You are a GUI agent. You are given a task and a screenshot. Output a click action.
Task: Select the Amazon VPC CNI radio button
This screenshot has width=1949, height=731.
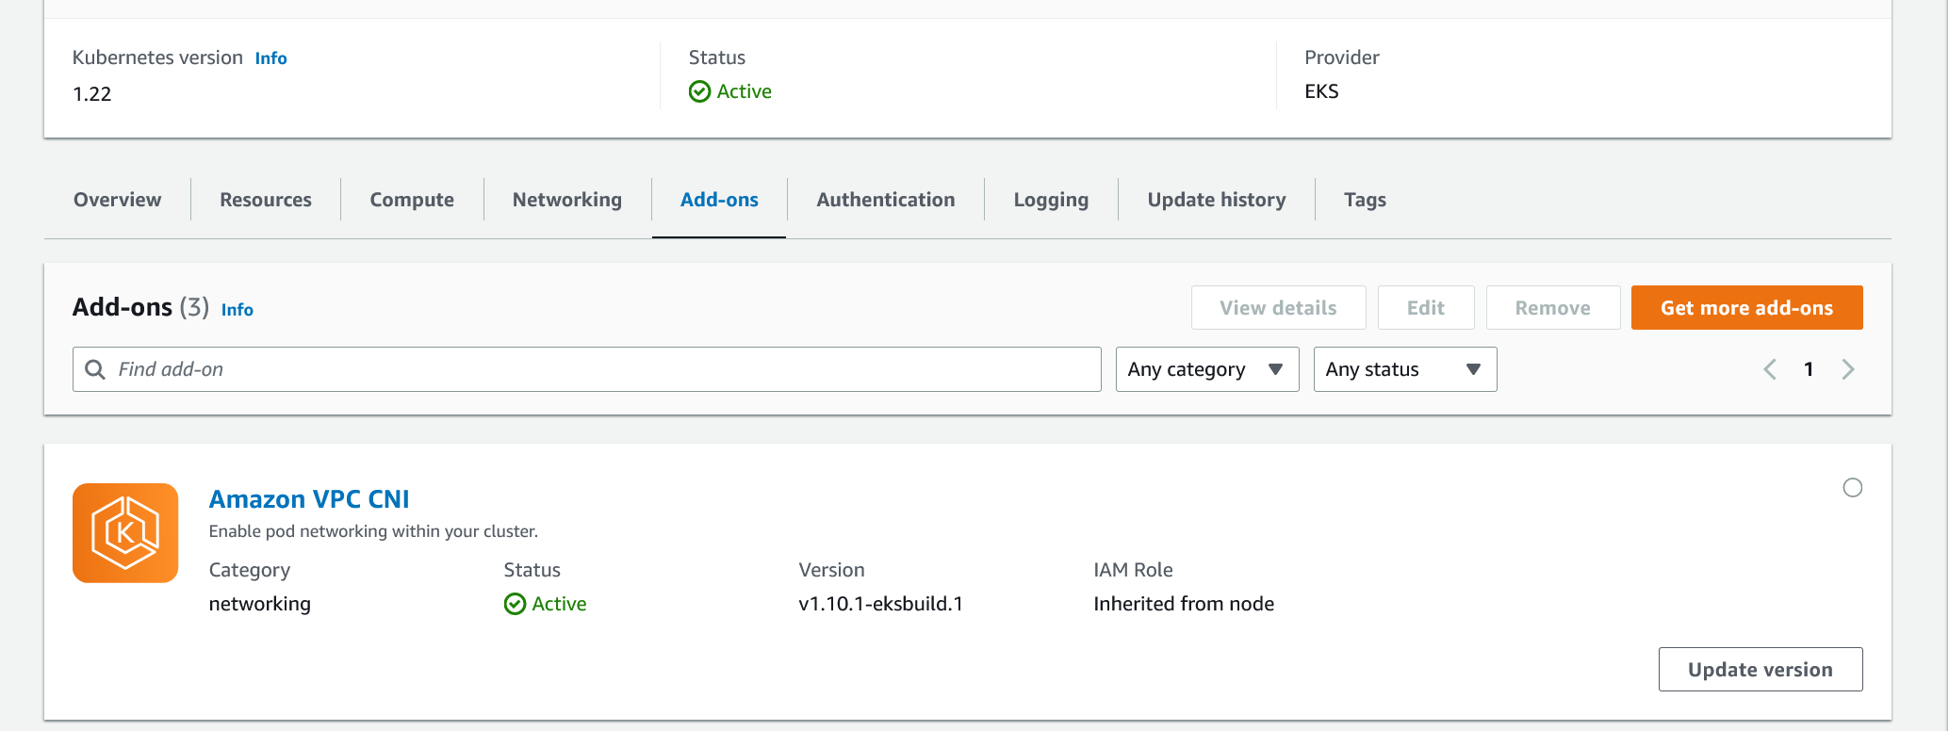(x=1853, y=488)
